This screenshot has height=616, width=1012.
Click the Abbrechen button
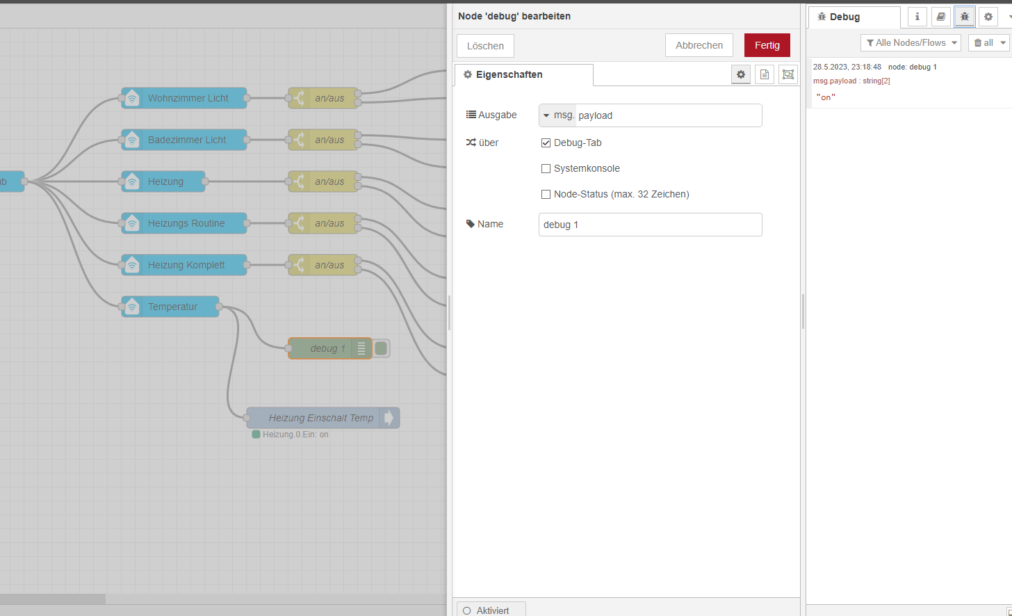coord(699,45)
